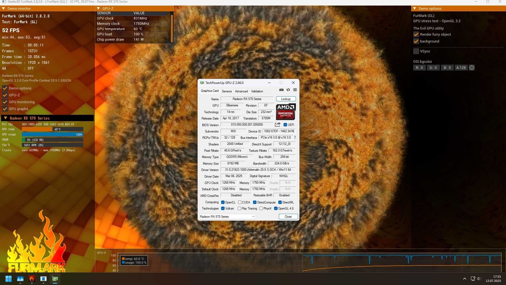Minimize the GPU-Z window

[269, 83]
